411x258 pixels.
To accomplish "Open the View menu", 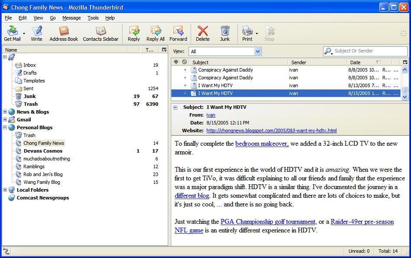I will point(38,18).
